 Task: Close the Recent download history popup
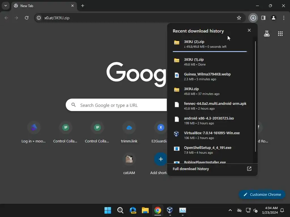[249, 30]
